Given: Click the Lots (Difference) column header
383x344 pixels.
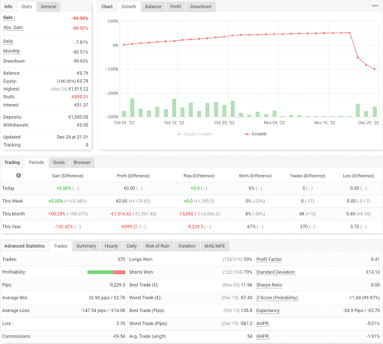Looking at the screenshot, I should click(358, 176).
